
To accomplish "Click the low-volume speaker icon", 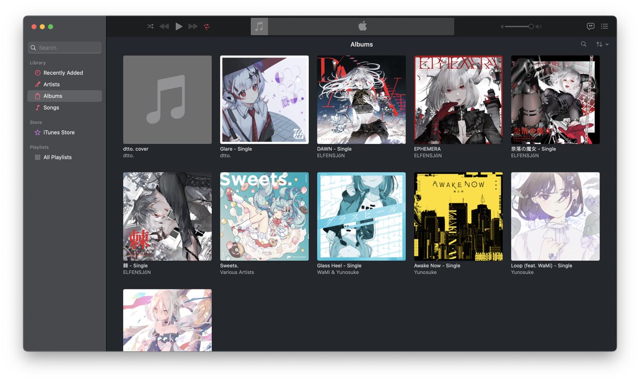I will coord(502,27).
